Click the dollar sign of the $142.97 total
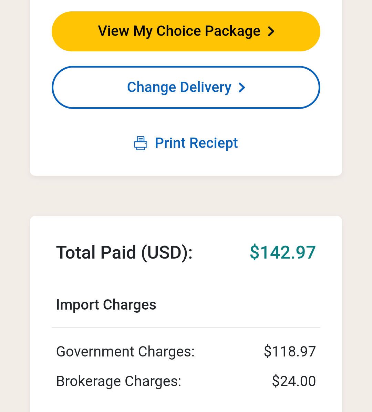This screenshot has width=372, height=412. 255,252
